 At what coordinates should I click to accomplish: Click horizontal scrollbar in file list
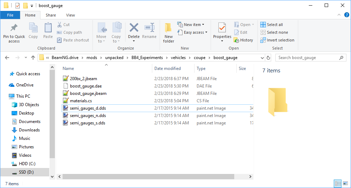[148, 177]
